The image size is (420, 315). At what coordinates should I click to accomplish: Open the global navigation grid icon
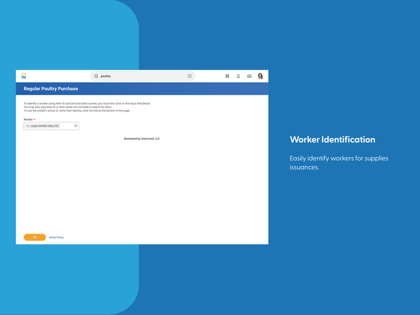(227, 76)
